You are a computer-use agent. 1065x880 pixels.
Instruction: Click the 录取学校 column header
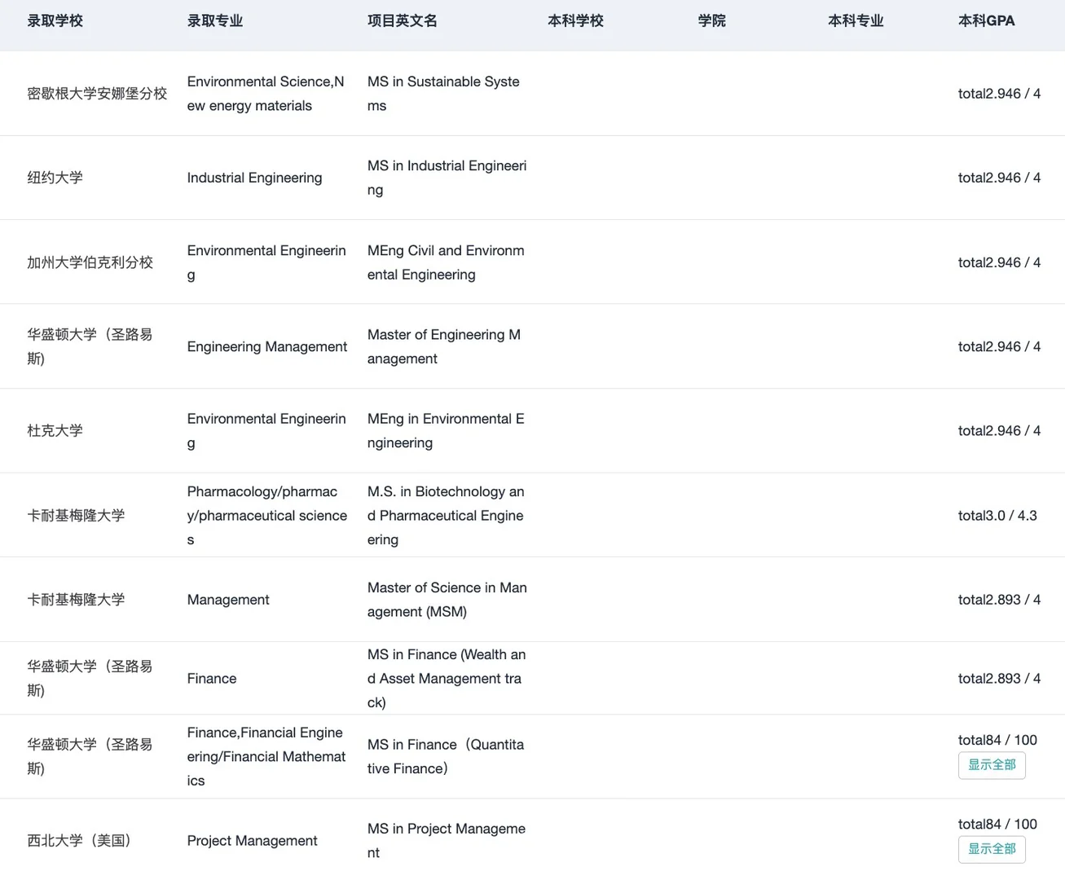coord(55,21)
